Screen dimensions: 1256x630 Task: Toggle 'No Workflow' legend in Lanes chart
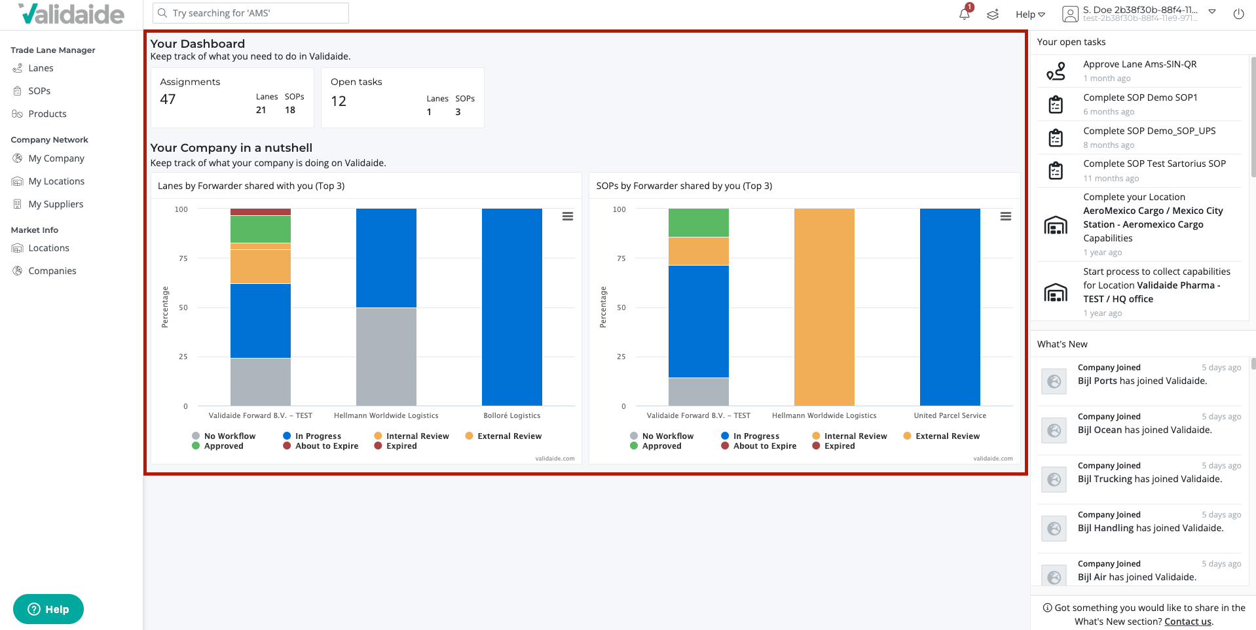(x=223, y=436)
